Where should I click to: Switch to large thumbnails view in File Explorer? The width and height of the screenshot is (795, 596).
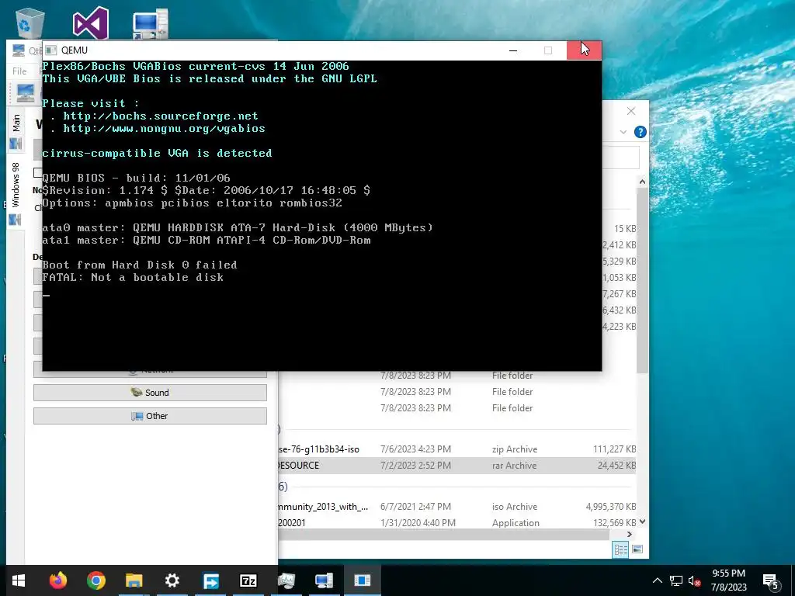pyautogui.click(x=637, y=549)
